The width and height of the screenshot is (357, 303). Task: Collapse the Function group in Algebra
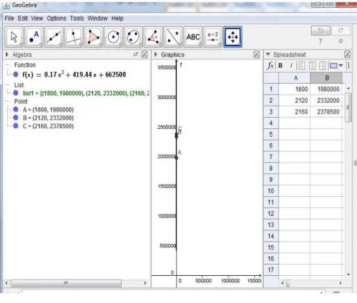pos(8,65)
